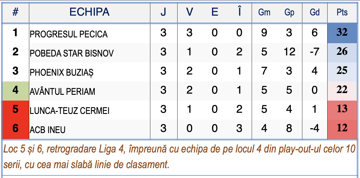Viewport: 360px width, 178px height.
Task: Select the POBEDA STAR BISNOV team name
Action: click(x=72, y=53)
